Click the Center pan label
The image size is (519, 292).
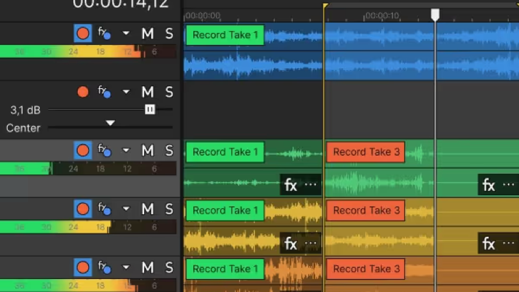click(x=23, y=128)
